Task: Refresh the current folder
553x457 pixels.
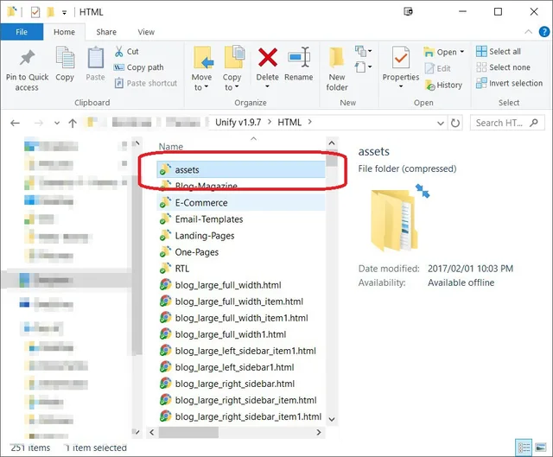Action: (455, 123)
